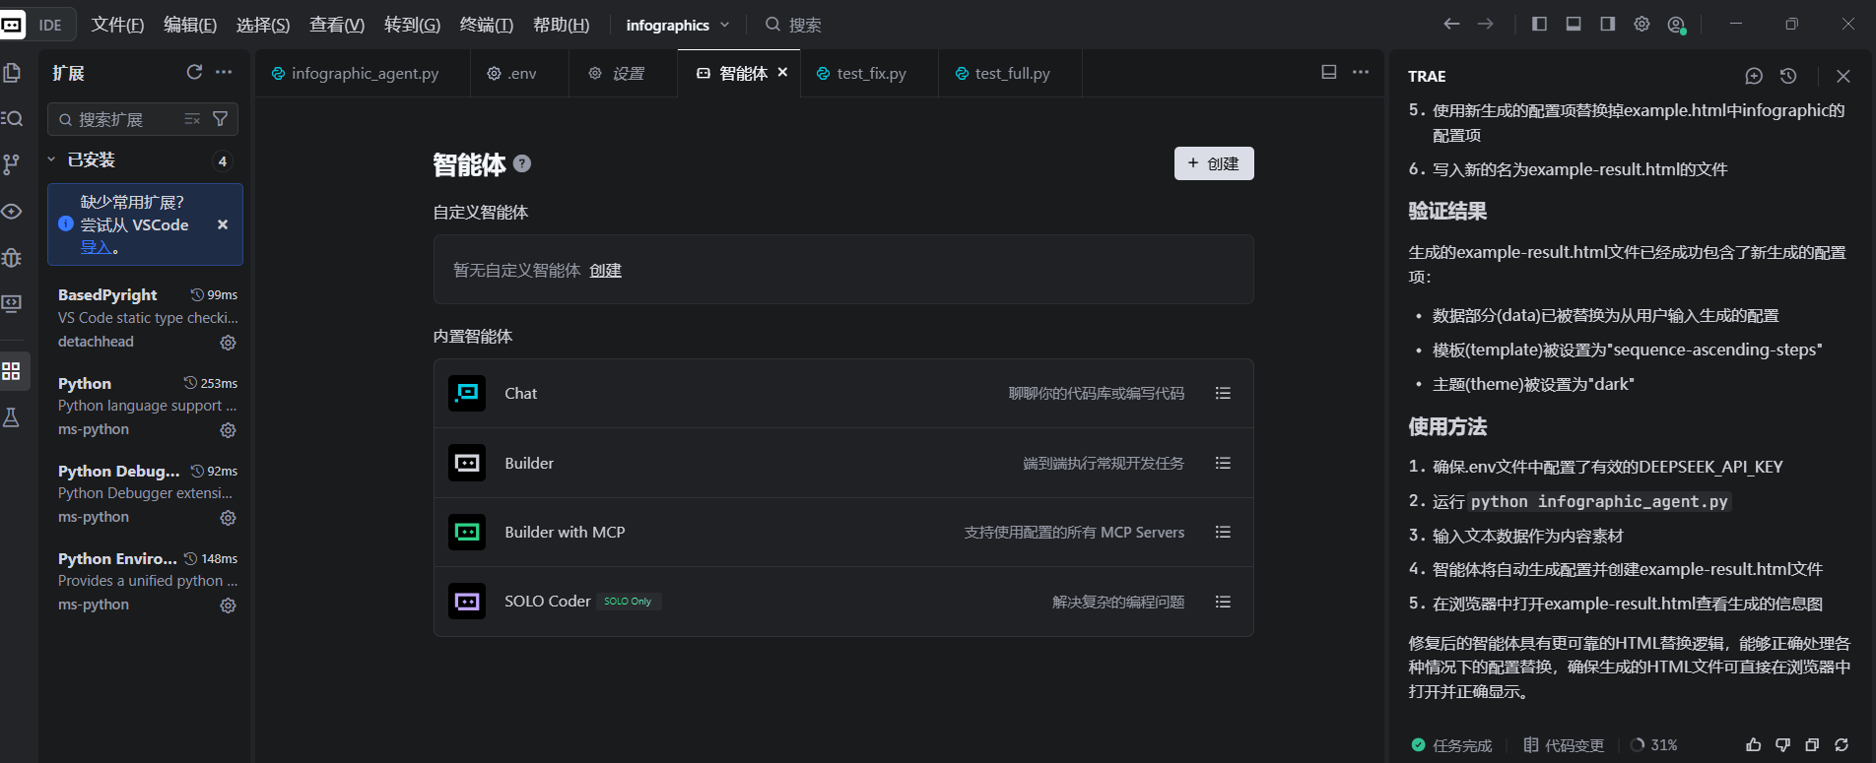Close the 智能体 tab
Image resolution: width=1876 pixels, height=763 pixels.
[x=782, y=72]
